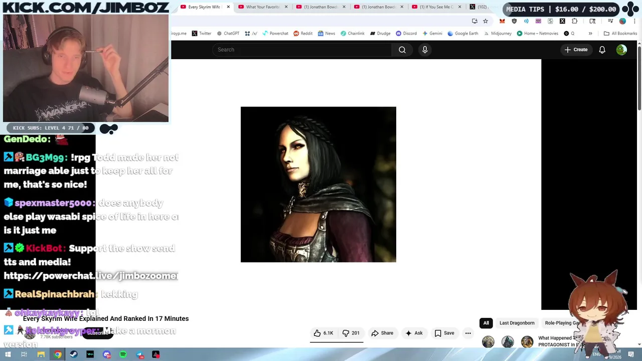Dislike the video showing 201

351,333
